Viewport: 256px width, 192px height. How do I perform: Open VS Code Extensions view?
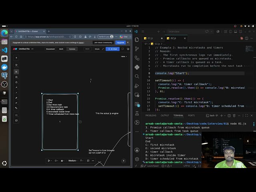tap(137, 104)
